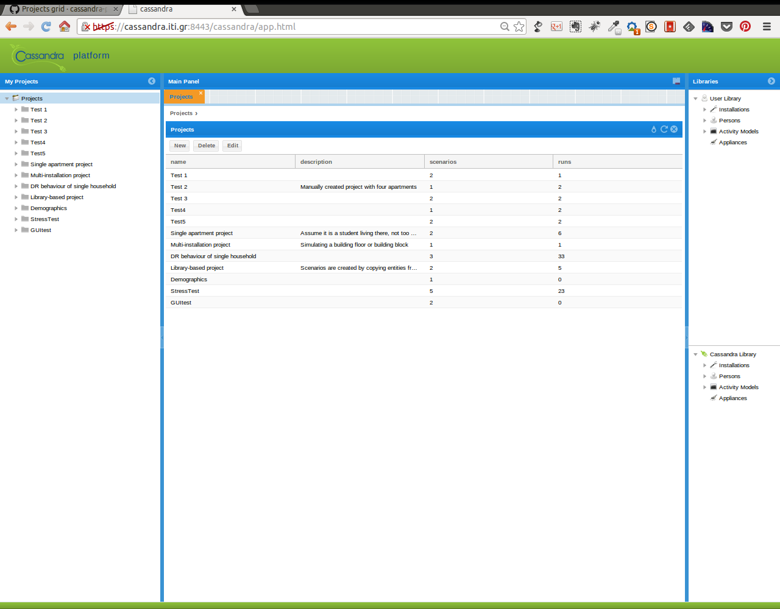Viewport: 780px width, 609px height.
Task: Sort by the scenarios column header
Action: pyautogui.click(x=489, y=162)
